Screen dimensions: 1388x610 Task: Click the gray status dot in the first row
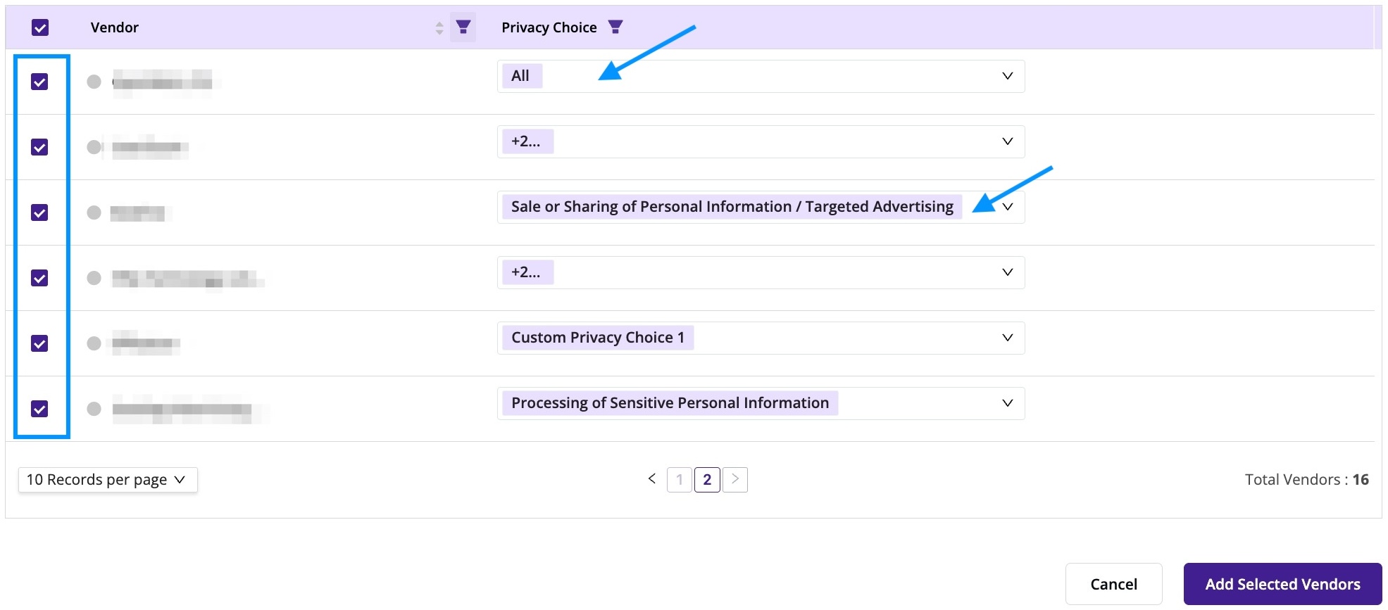click(x=94, y=82)
